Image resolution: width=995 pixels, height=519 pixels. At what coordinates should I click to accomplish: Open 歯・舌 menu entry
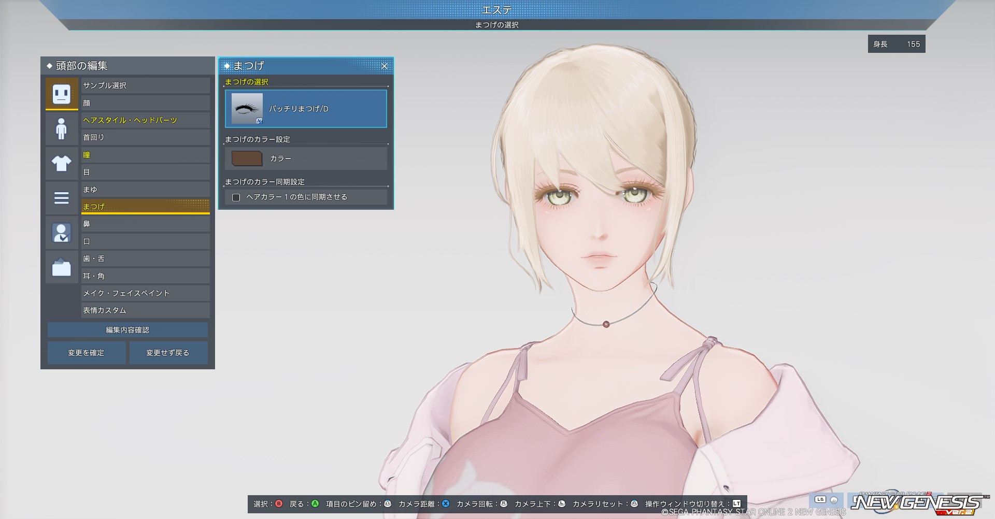pyautogui.click(x=145, y=258)
